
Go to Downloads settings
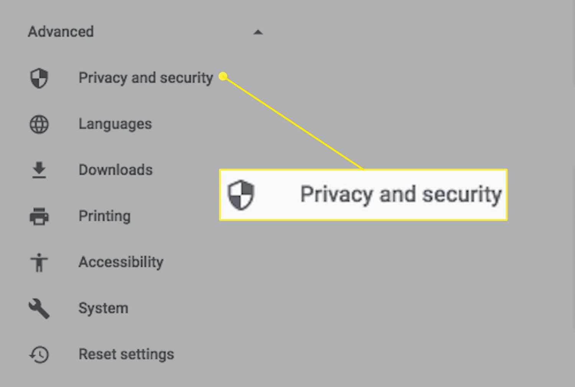[115, 170]
